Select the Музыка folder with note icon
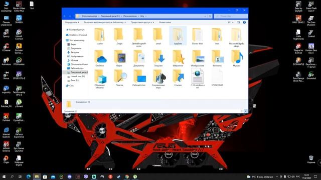The width and height of the screenshot is (321, 180). coord(237,58)
